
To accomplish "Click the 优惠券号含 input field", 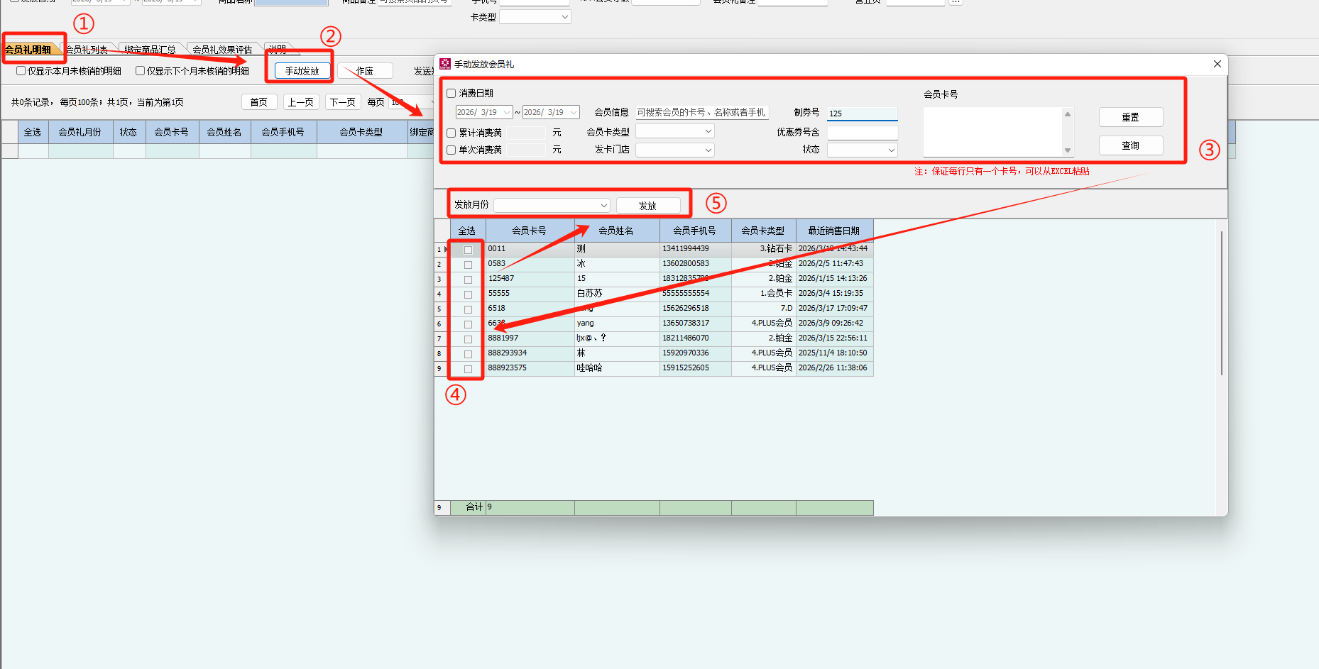I will (862, 133).
